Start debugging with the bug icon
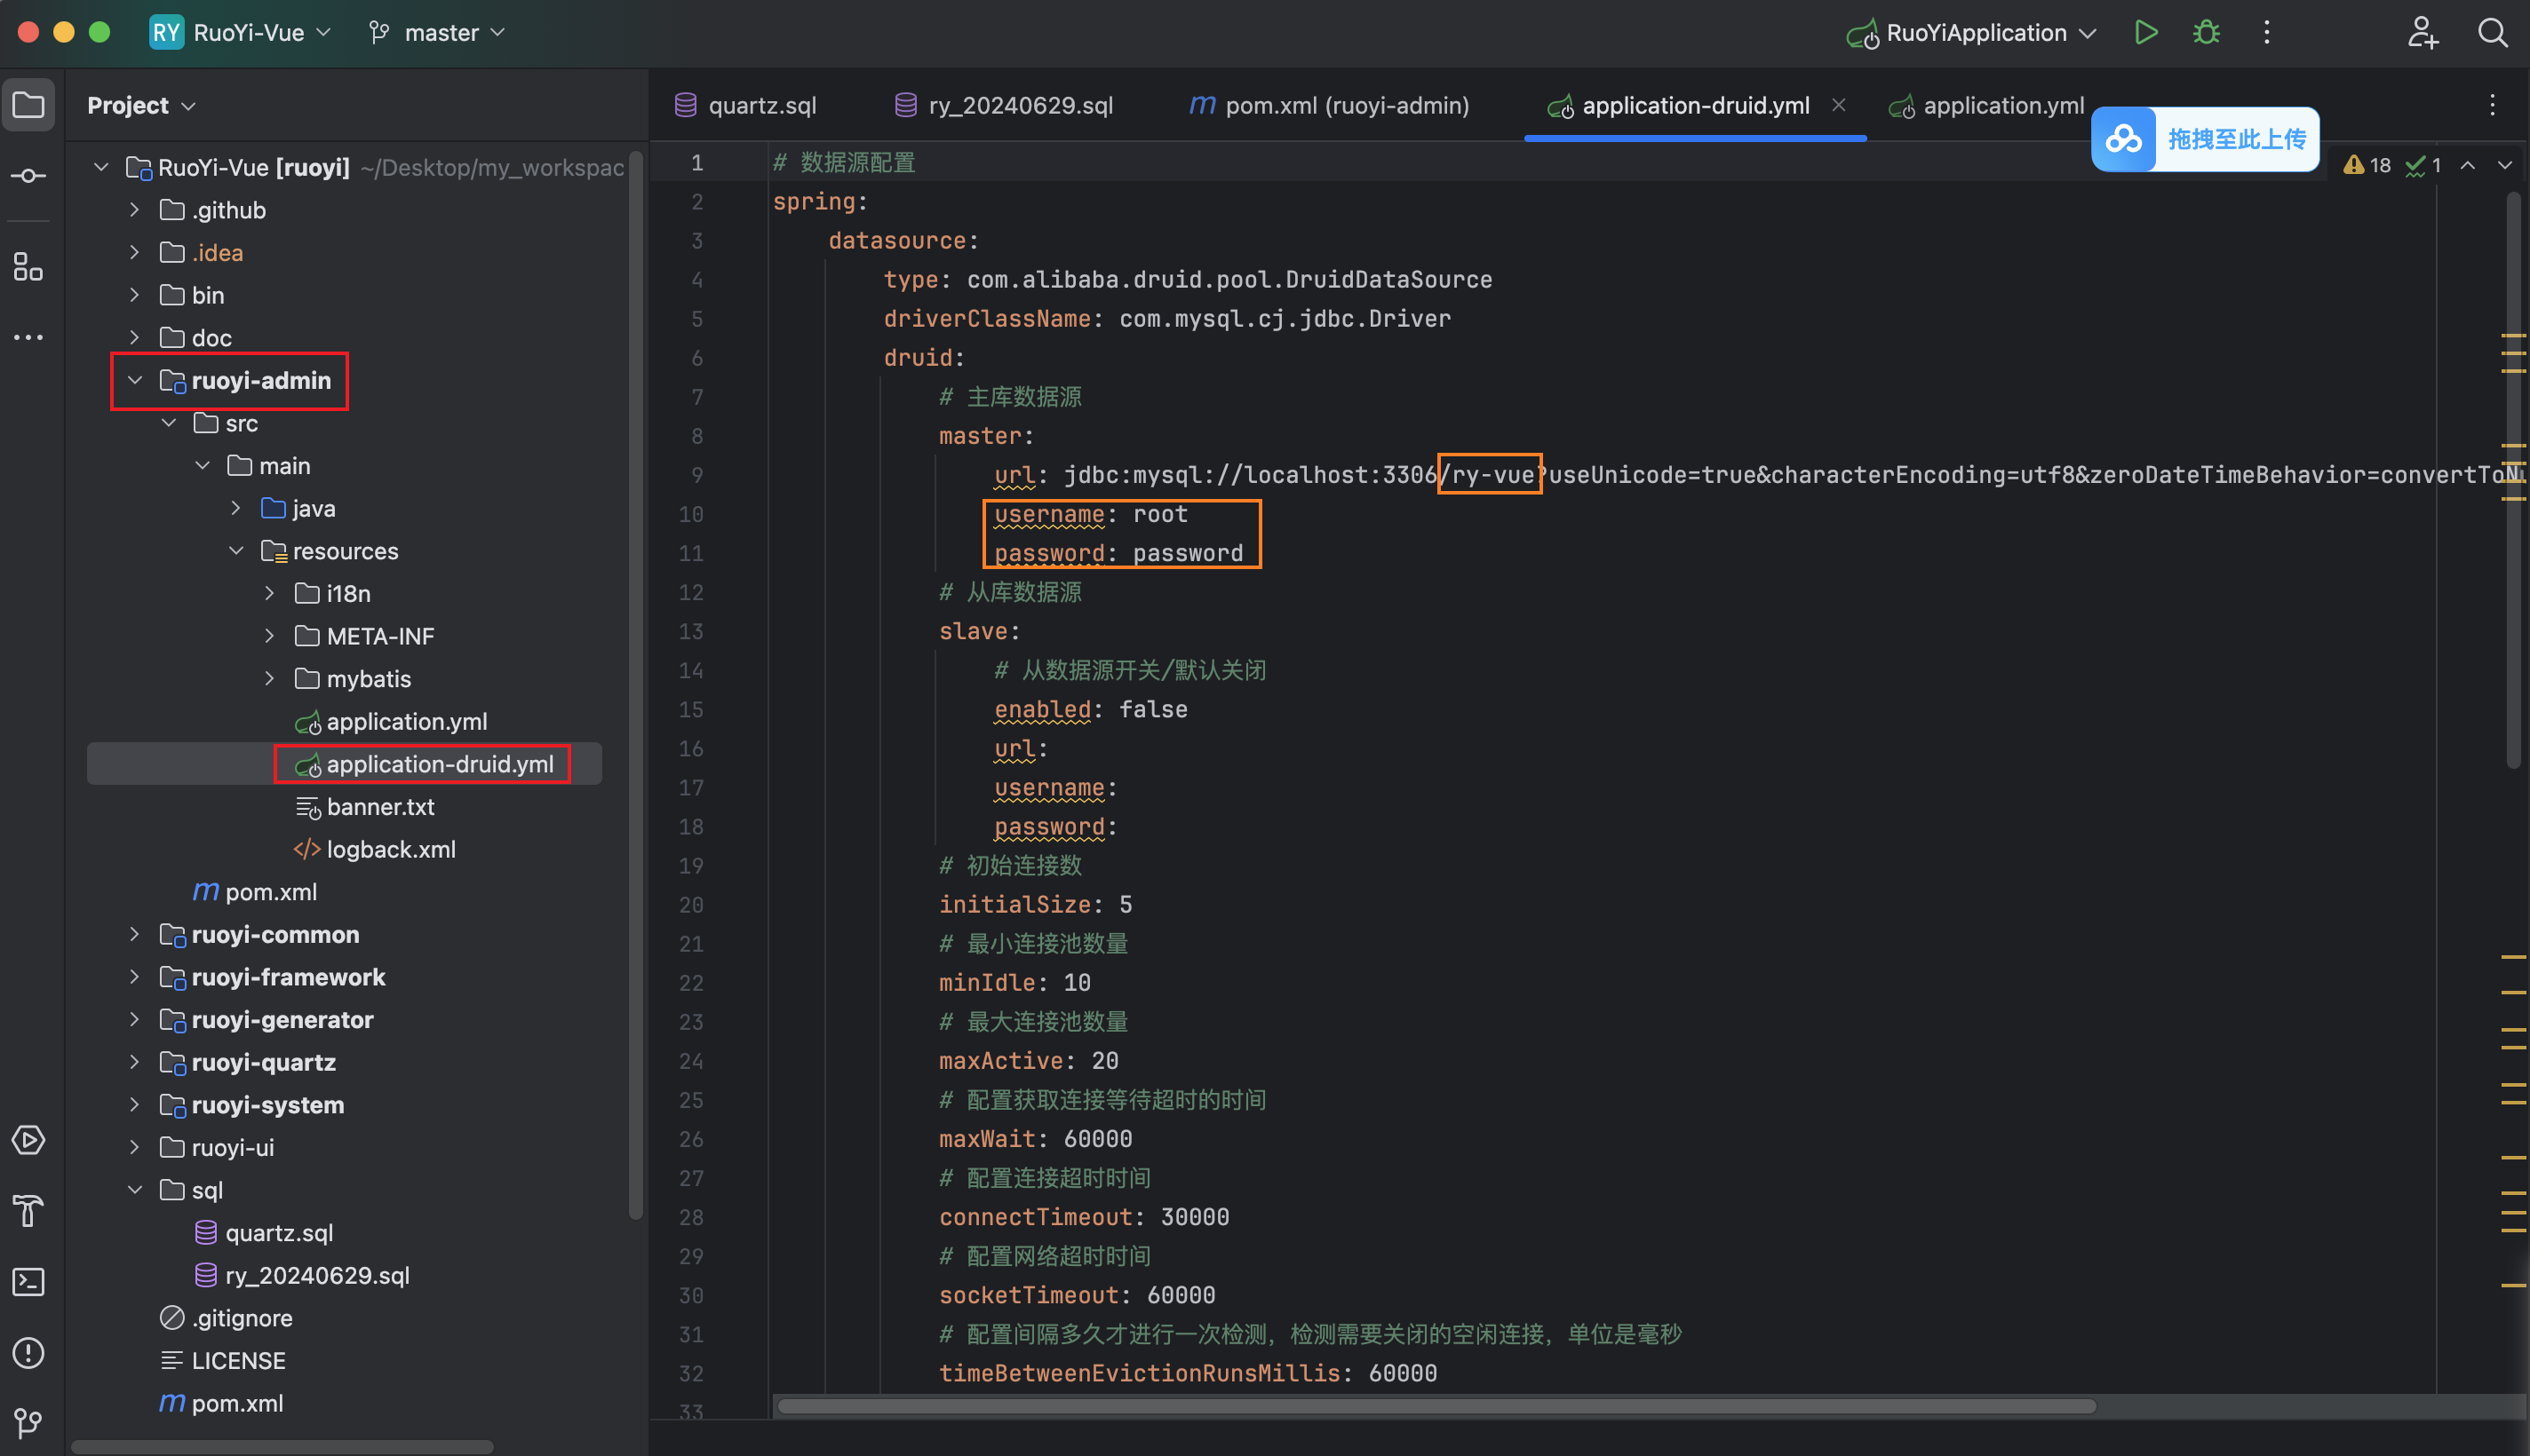Image resolution: width=2530 pixels, height=1456 pixels. point(2206,32)
